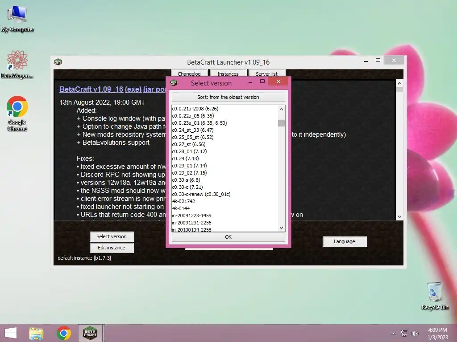This screenshot has width=457, height=342.
Task: Switch to the Instances tab
Action: pos(228,73)
